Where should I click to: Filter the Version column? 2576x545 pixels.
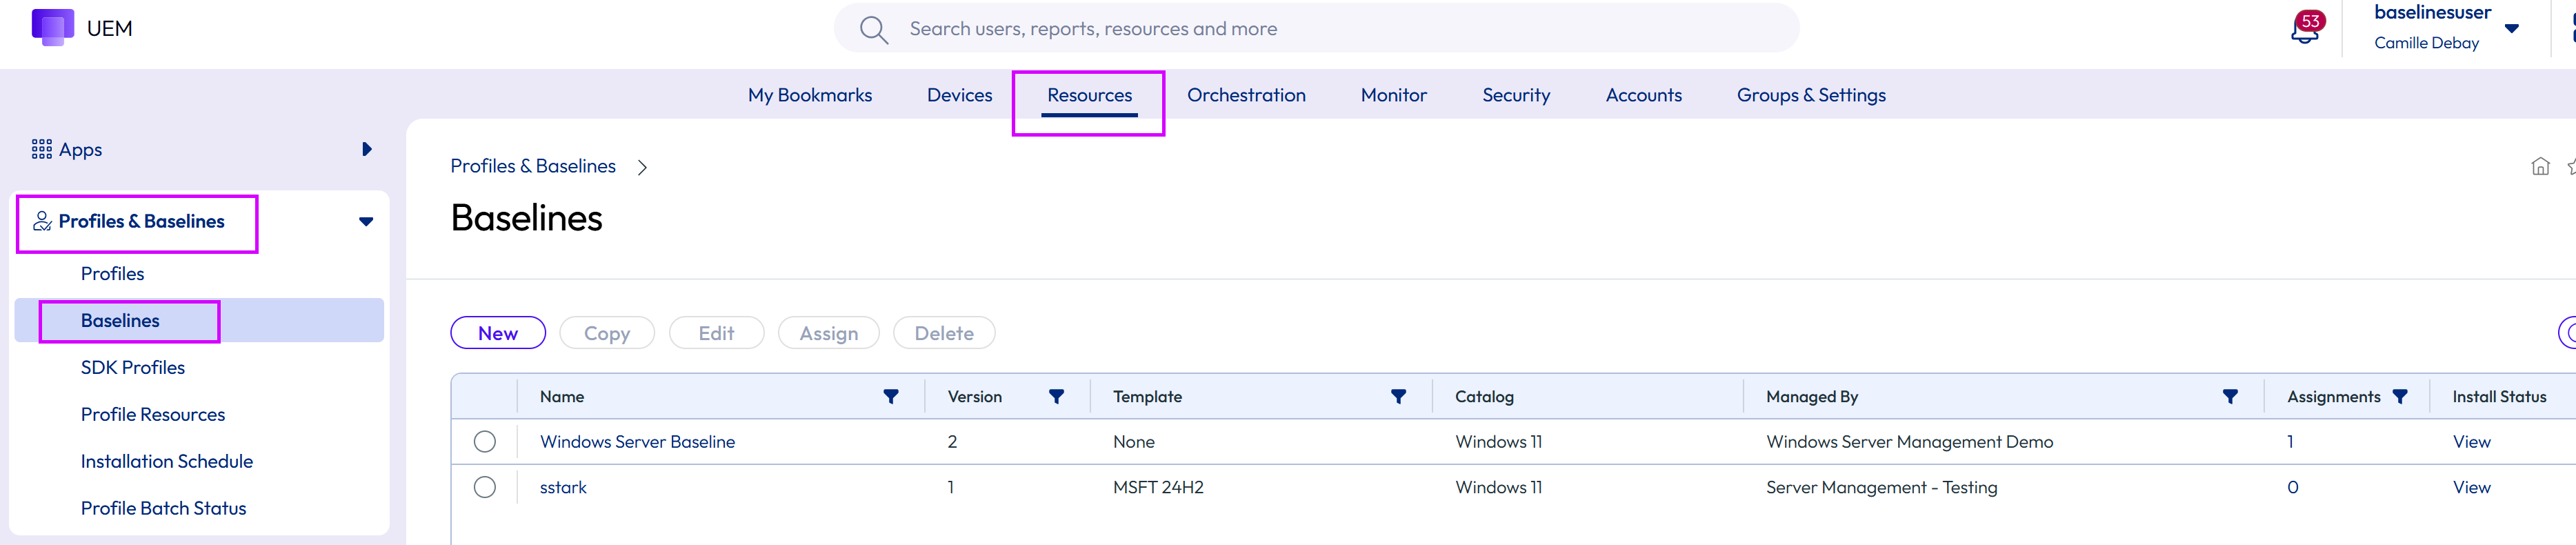[1056, 397]
